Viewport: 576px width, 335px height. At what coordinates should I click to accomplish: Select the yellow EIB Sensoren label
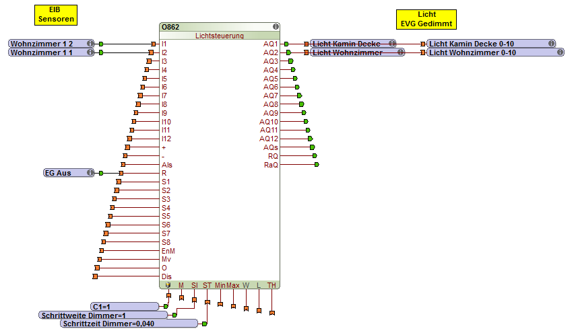(x=55, y=14)
